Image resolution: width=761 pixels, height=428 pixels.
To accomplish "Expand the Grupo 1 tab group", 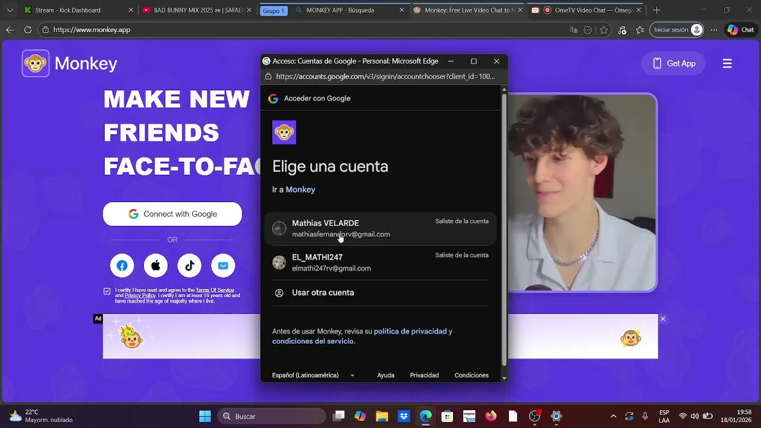I will tap(273, 11).
